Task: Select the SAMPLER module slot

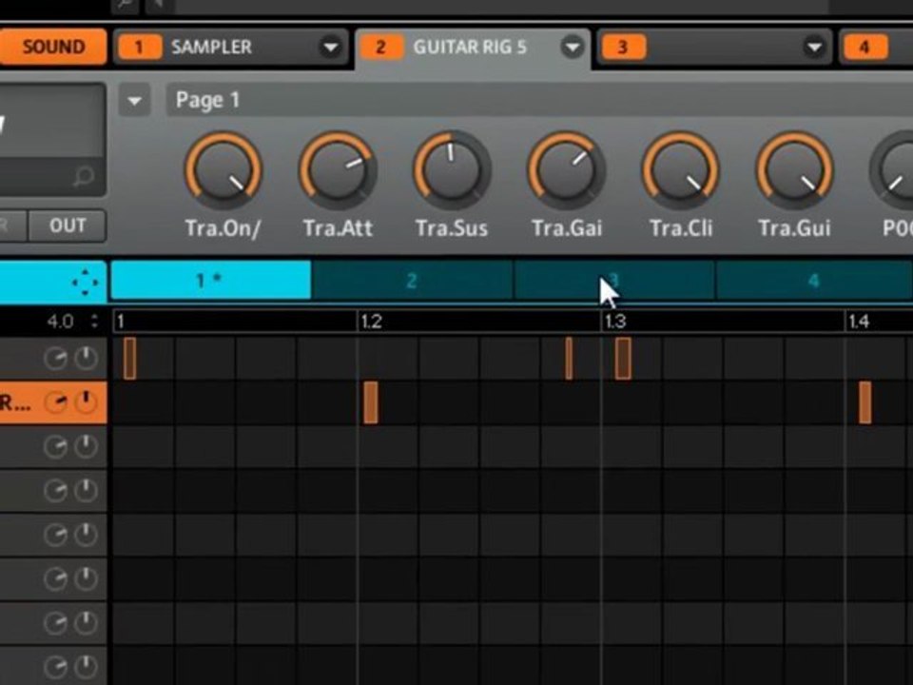Action: 230,48
